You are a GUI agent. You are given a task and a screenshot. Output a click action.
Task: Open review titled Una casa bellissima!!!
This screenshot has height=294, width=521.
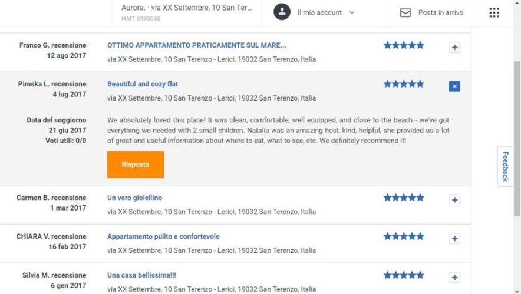coord(141,275)
